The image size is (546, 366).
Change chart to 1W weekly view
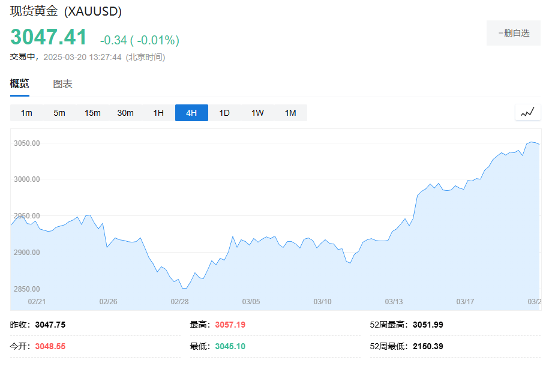pyautogui.click(x=257, y=113)
